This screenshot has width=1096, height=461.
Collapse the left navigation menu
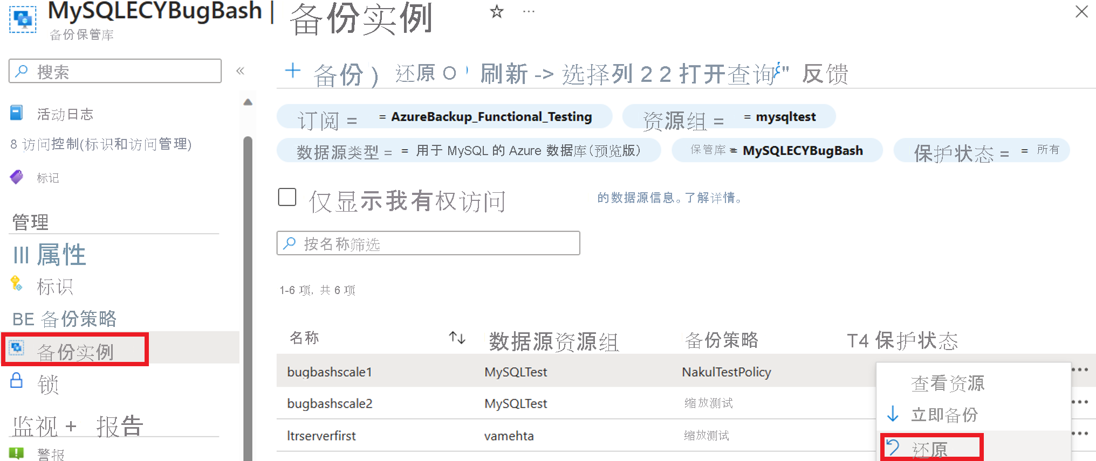pos(241,71)
